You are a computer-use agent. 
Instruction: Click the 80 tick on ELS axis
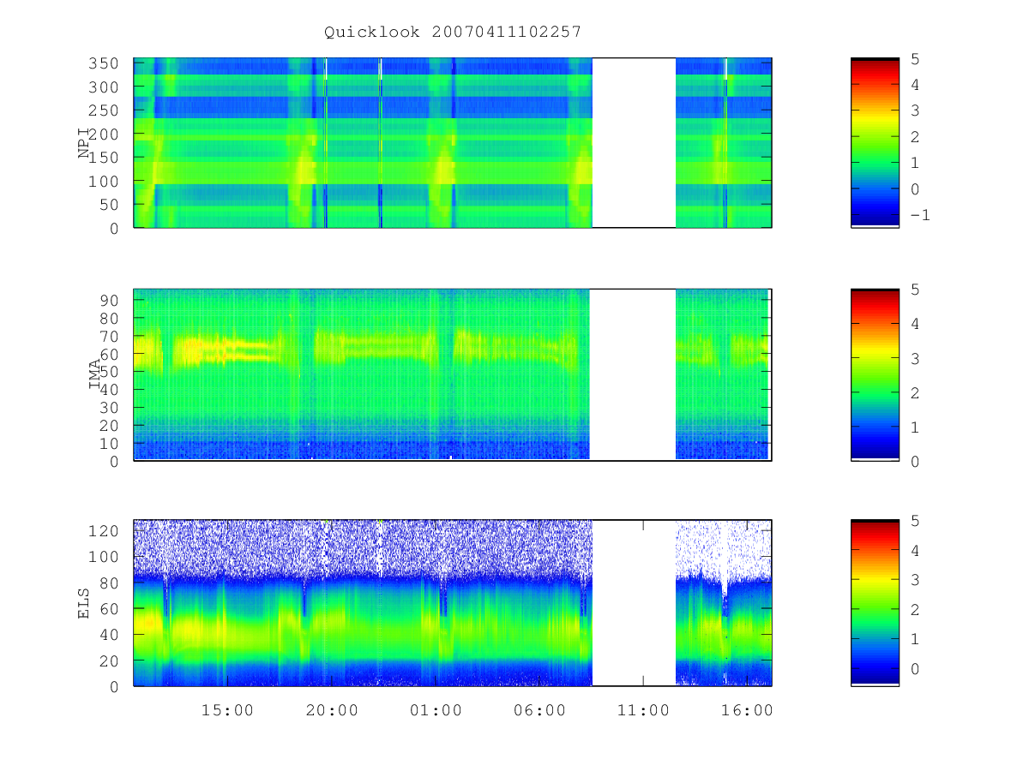tap(110, 583)
